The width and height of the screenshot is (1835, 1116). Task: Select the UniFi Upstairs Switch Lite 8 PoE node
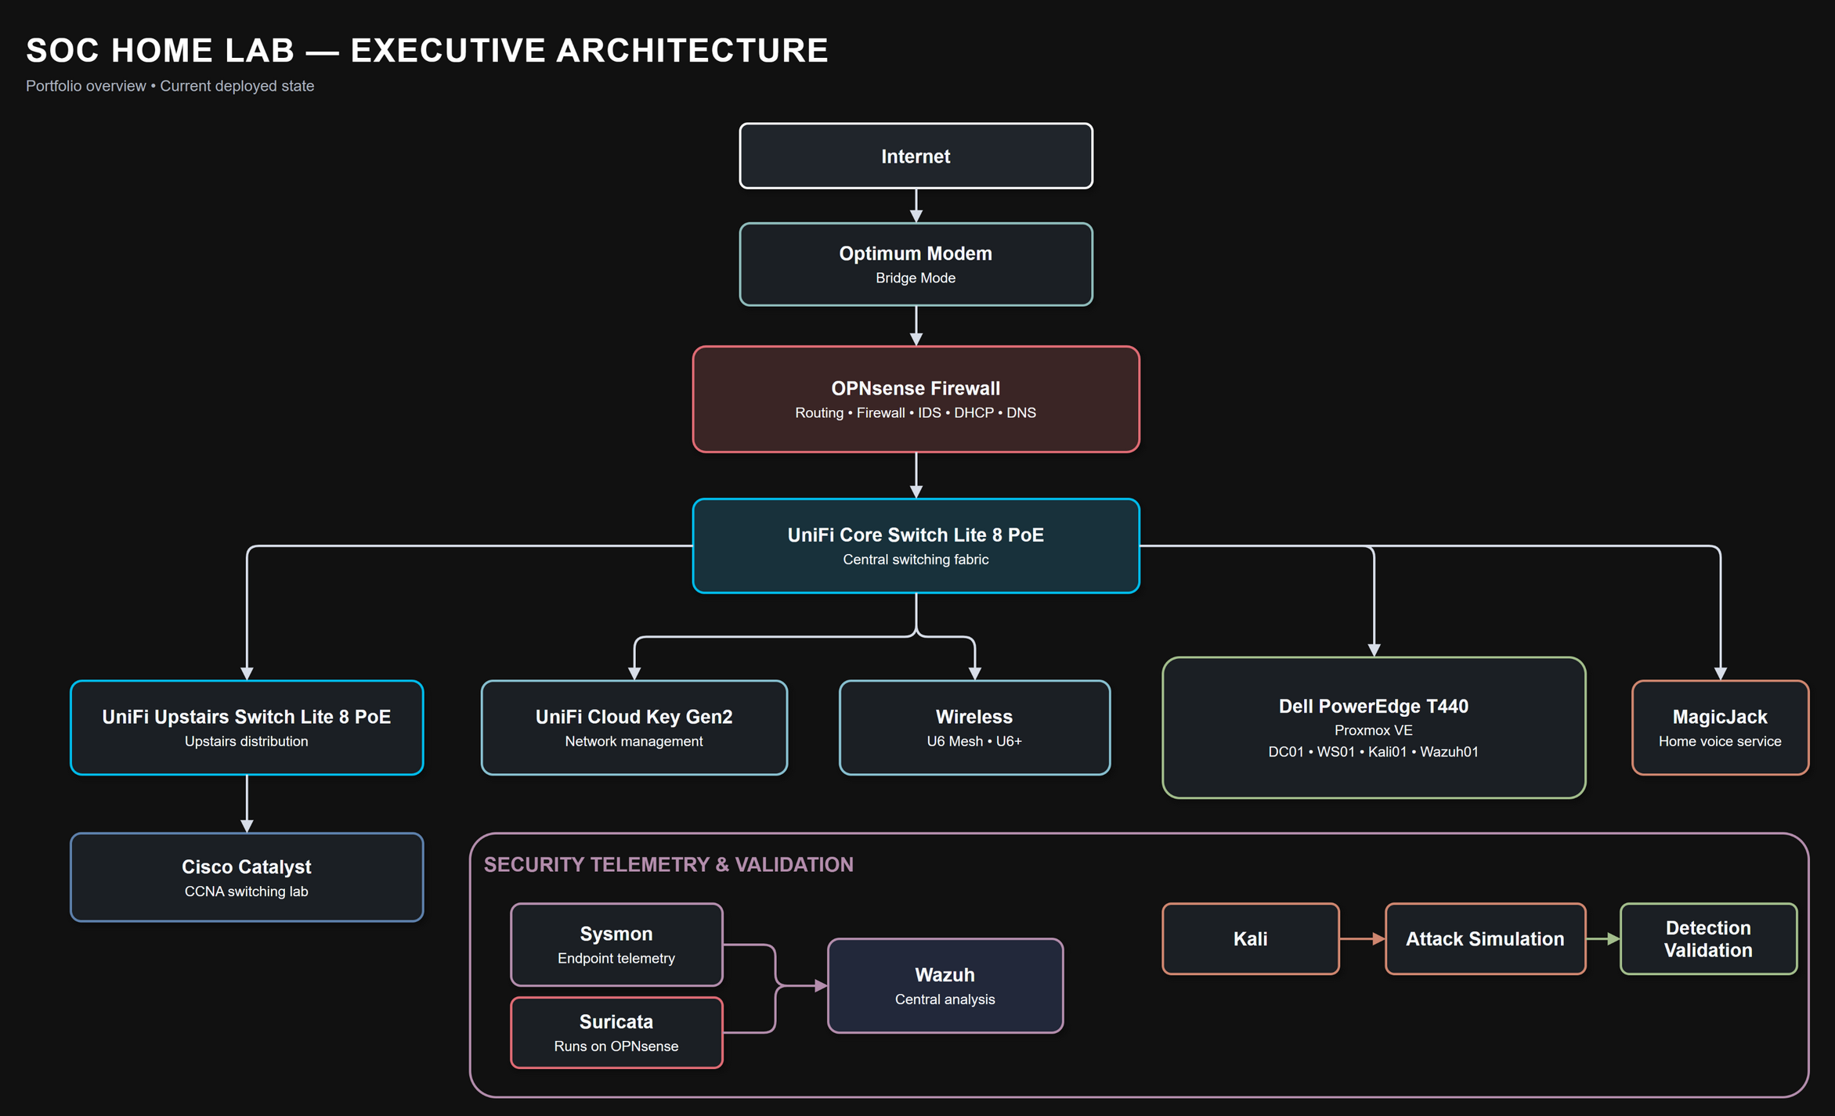click(247, 728)
